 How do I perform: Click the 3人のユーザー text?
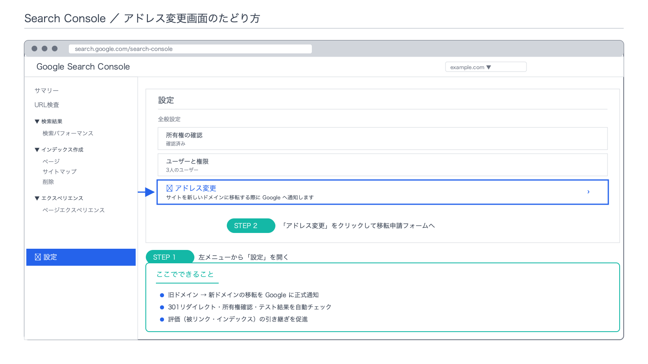coord(182,170)
